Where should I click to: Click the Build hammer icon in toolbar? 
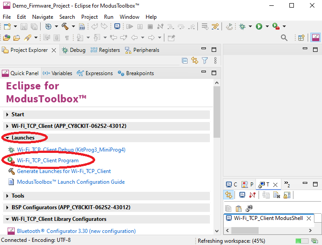[x=65, y=26]
